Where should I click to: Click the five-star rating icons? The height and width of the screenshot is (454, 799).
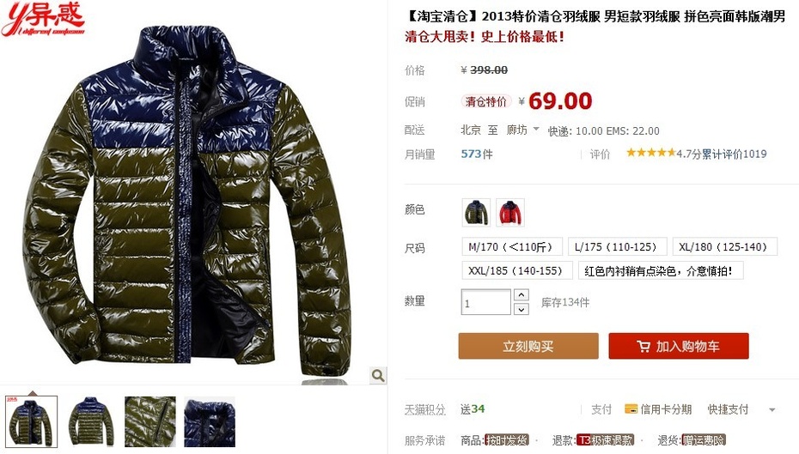click(x=650, y=152)
